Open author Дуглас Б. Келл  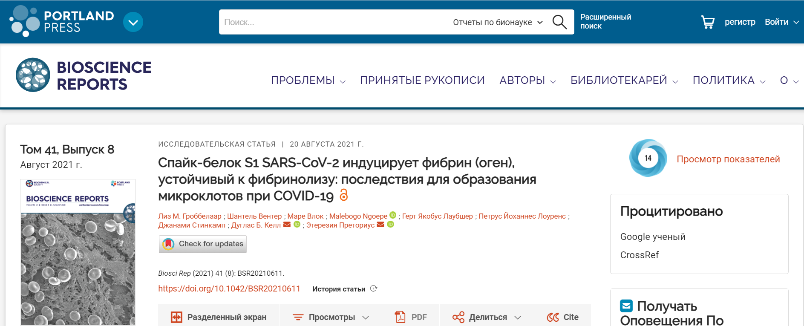tap(256, 225)
